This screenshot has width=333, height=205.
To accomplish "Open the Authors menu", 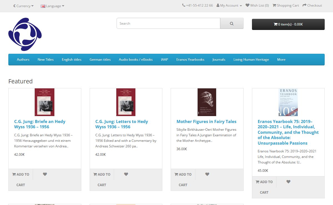I will tap(23, 60).
